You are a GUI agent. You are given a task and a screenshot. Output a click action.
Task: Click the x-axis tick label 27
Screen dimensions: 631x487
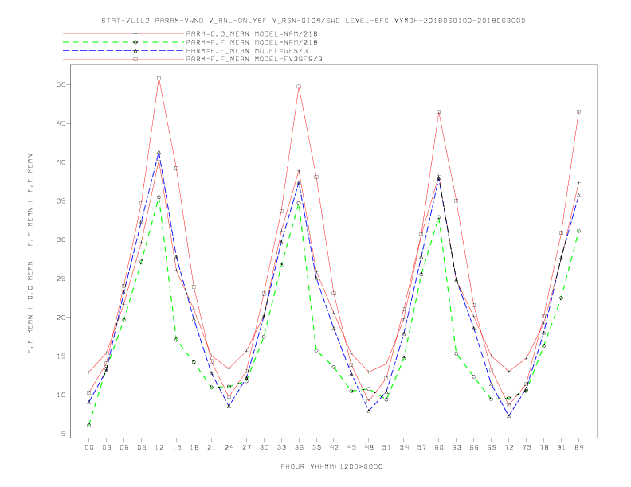[246, 447]
